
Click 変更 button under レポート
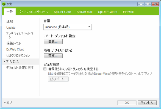pos(53,42)
